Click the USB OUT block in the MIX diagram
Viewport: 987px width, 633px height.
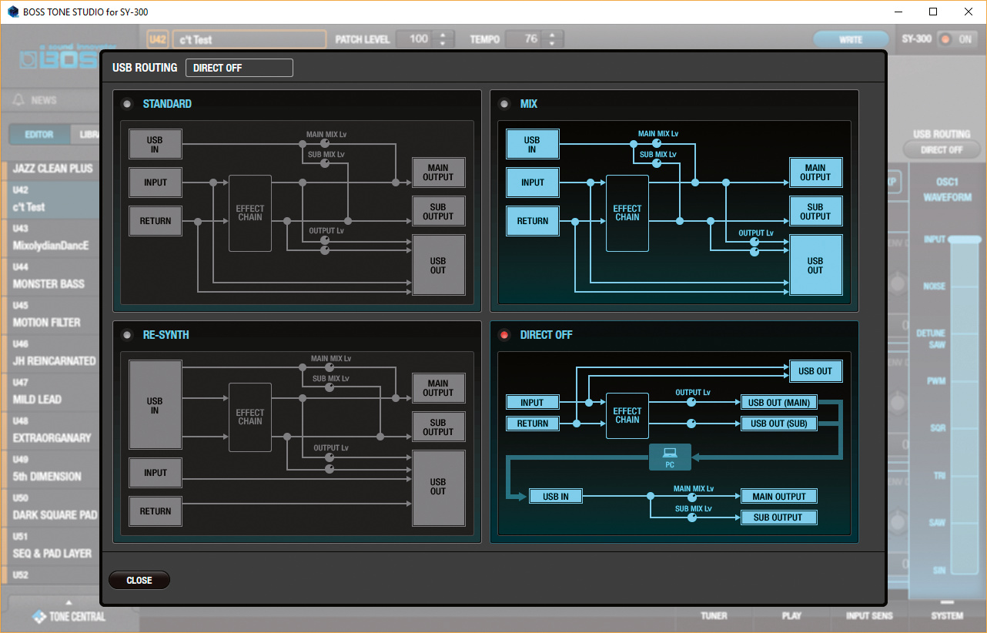click(x=815, y=265)
